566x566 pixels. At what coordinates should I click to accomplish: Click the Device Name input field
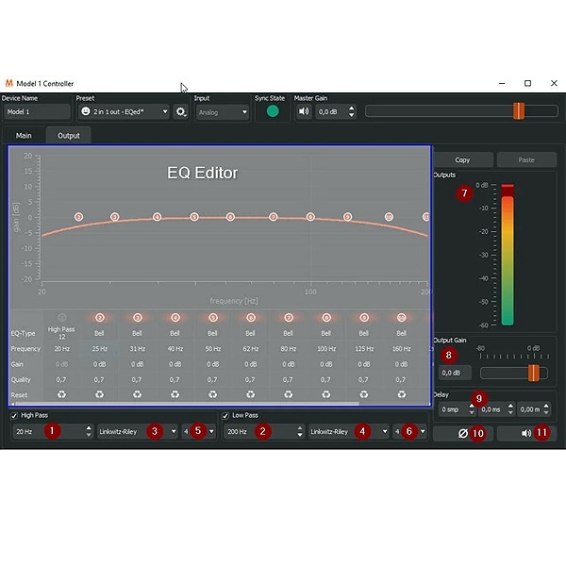tap(37, 111)
